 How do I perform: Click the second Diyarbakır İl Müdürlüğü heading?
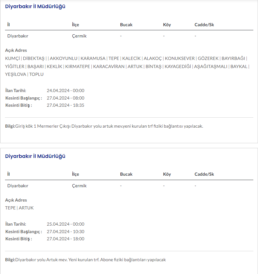coord(35,156)
